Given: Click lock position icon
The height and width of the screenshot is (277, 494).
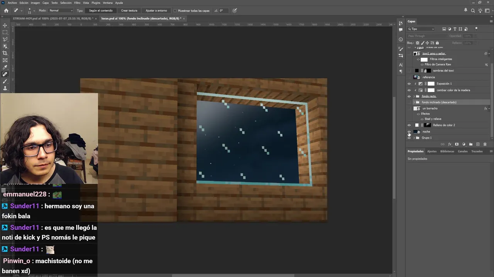Looking at the screenshot, I should click(428, 43).
